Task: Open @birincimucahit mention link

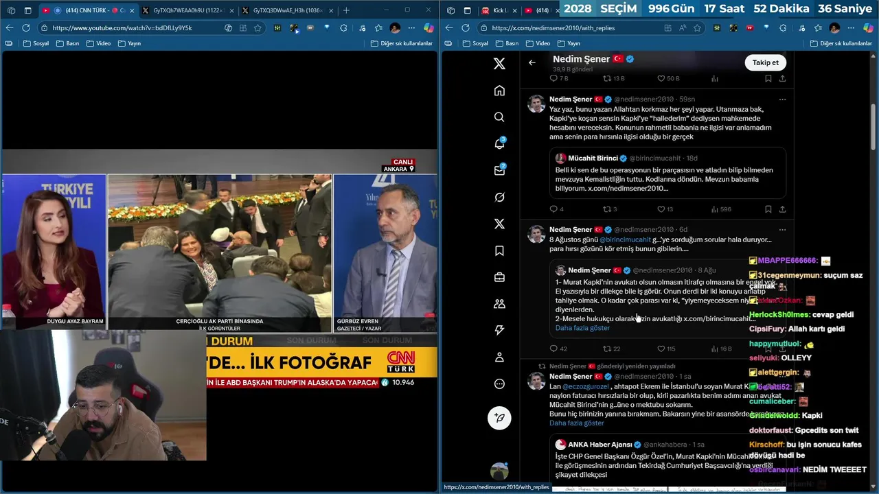Action: [625, 239]
